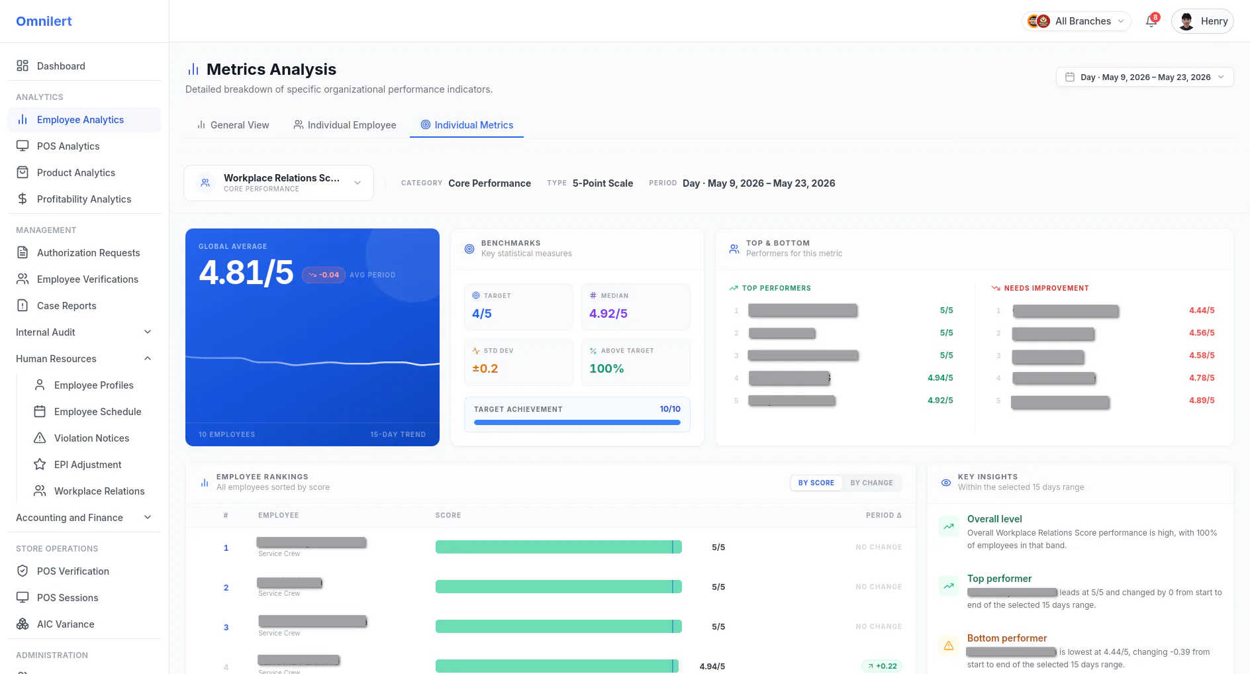Viewport: 1250px width, 674px height.
Task: Click the Key Insights eye icon
Action: [x=946, y=483]
